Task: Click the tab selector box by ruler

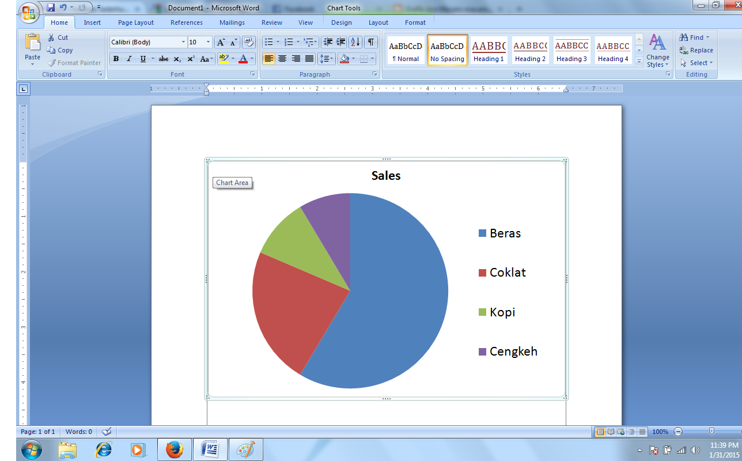Action: point(23,89)
